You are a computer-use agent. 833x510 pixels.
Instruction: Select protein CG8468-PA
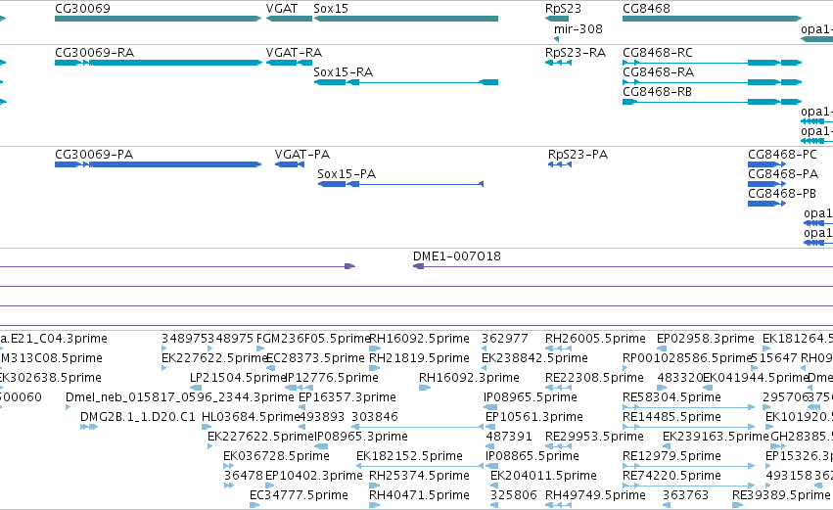click(766, 184)
